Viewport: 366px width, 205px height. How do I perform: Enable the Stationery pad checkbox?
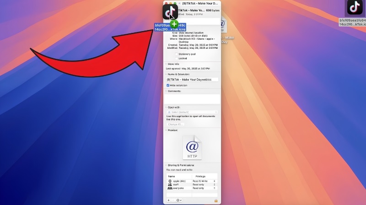click(x=177, y=54)
